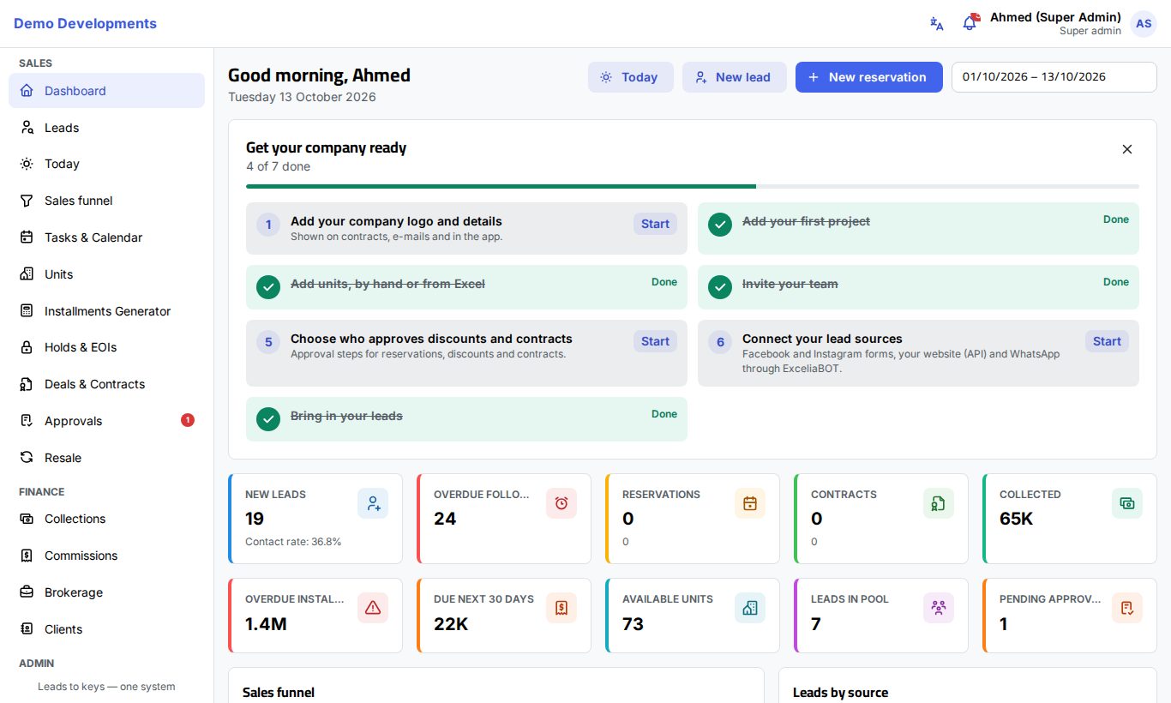1171x703 pixels.
Task: Go to Tasks & Calendar in sidebar
Action: [106, 237]
